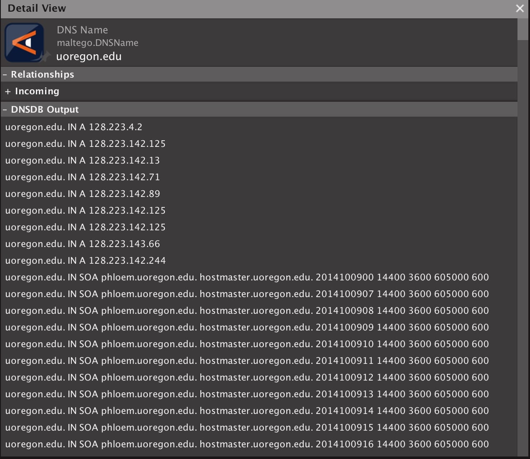
Task: Select SOA record with serial 2014100914
Action: pos(247,411)
